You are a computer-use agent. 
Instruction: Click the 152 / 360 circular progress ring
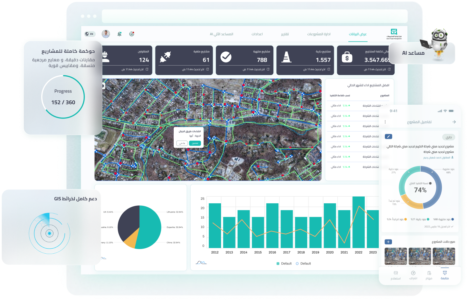click(63, 97)
